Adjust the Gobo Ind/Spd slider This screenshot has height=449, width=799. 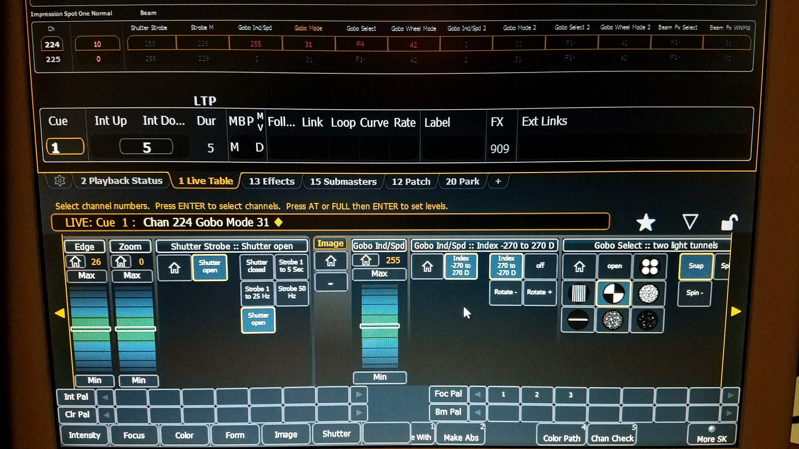[x=379, y=326]
